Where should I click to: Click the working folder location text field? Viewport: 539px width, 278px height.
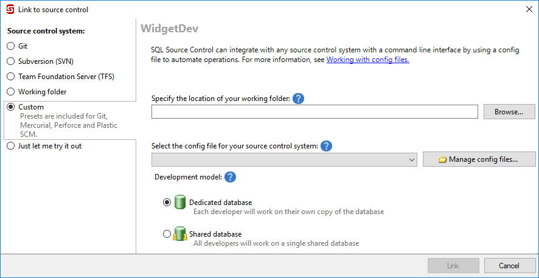pos(314,112)
